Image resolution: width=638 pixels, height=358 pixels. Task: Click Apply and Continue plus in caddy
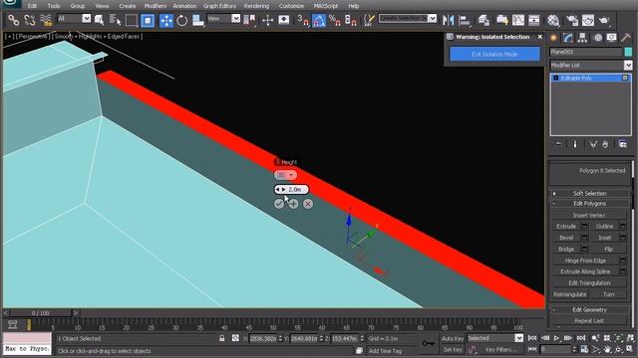click(x=293, y=204)
